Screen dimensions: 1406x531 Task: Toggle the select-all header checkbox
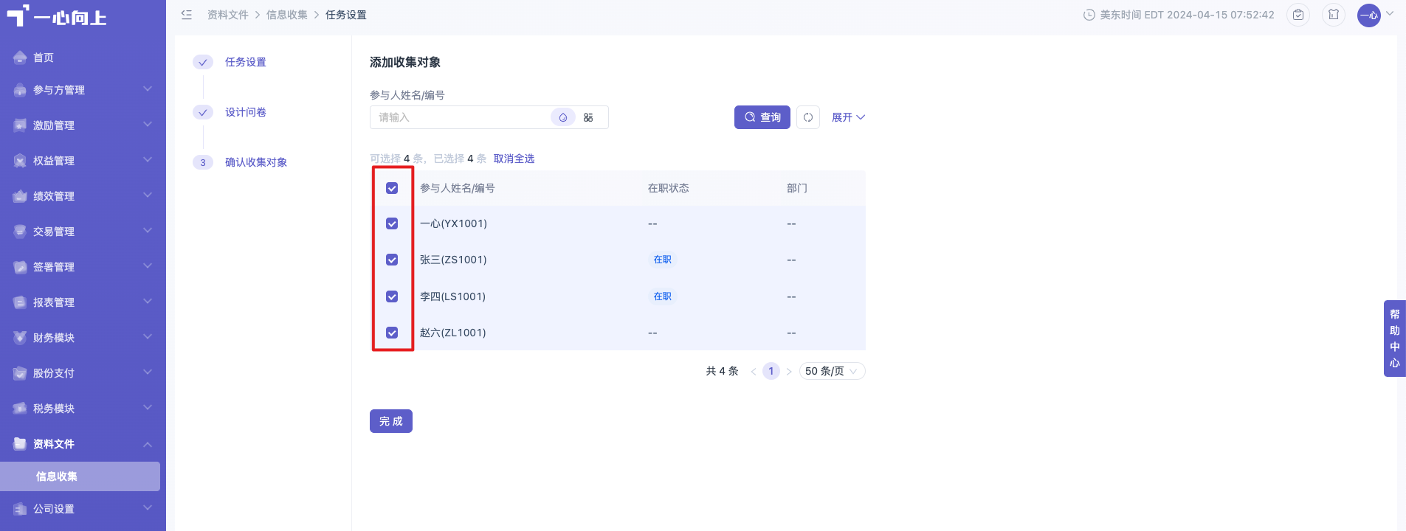pyautogui.click(x=392, y=188)
